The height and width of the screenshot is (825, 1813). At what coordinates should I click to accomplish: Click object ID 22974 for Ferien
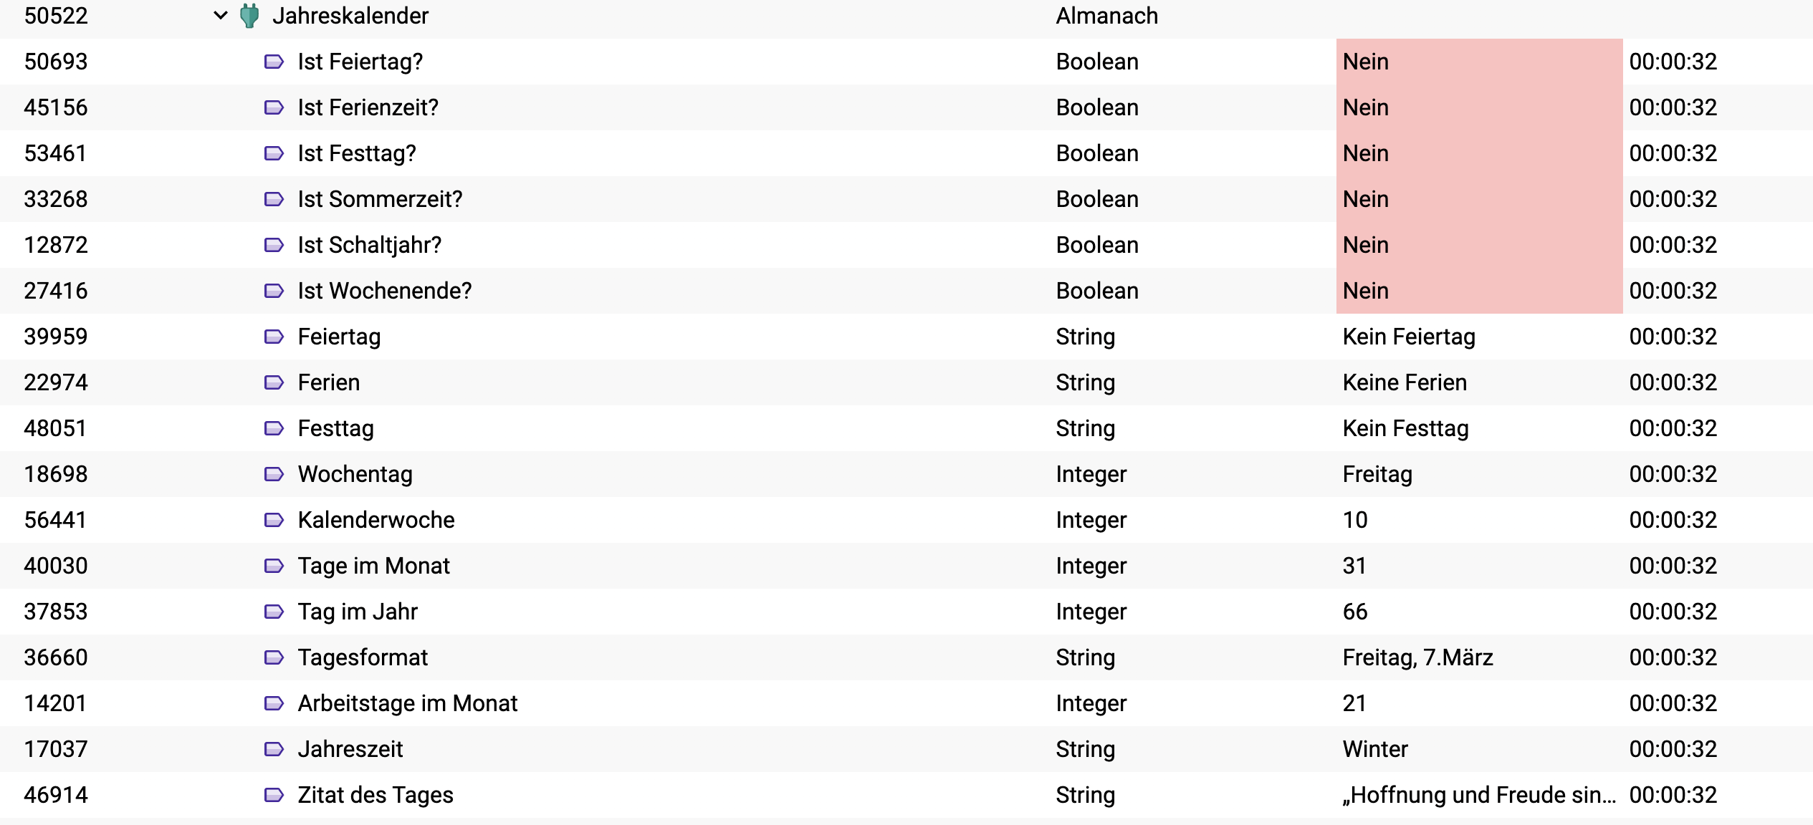pyautogui.click(x=56, y=382)
